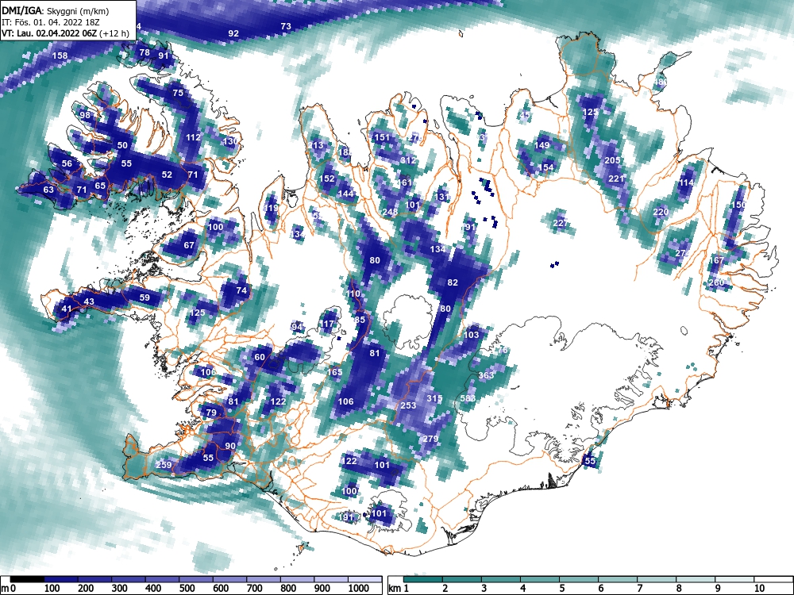Click the map value "205"
The height and width of the screenshot is (595, 794).
[x=613, y=160]
